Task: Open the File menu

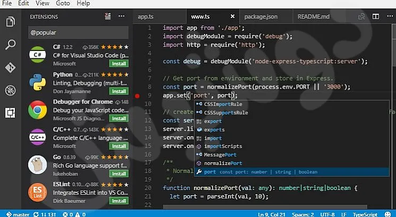Action: [x=7, y=3]
